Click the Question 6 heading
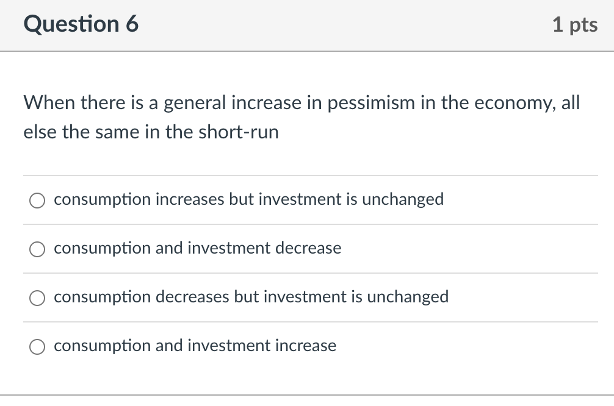 pos(80,24)
